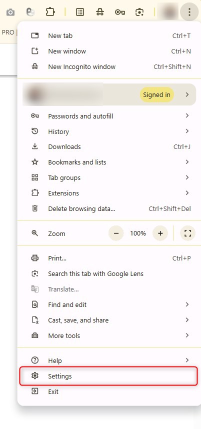Click Exit to close Chrome

point(109,392)
